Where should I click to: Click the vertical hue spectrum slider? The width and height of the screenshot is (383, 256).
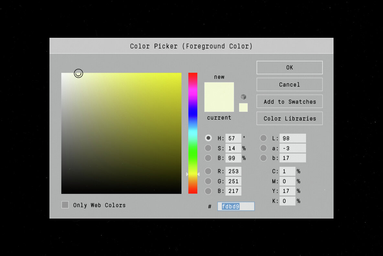(193, 133)
